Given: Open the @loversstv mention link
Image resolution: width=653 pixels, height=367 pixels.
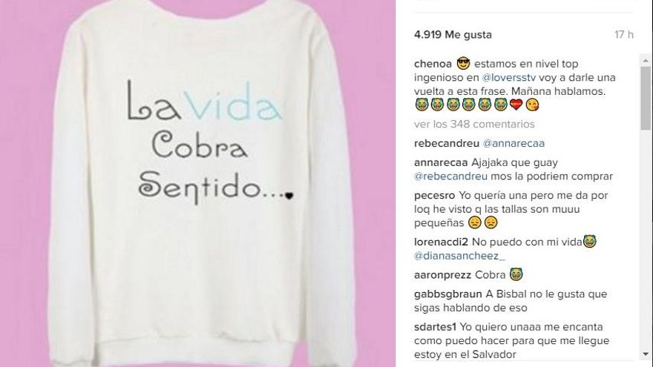Looking at the screenshot, I should click(509, 78).
